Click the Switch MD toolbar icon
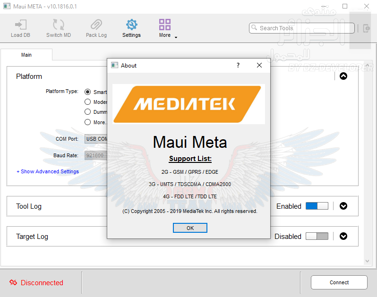Viewport: 377px width, 297px height. pyautogui.click(x=59, y=25)
